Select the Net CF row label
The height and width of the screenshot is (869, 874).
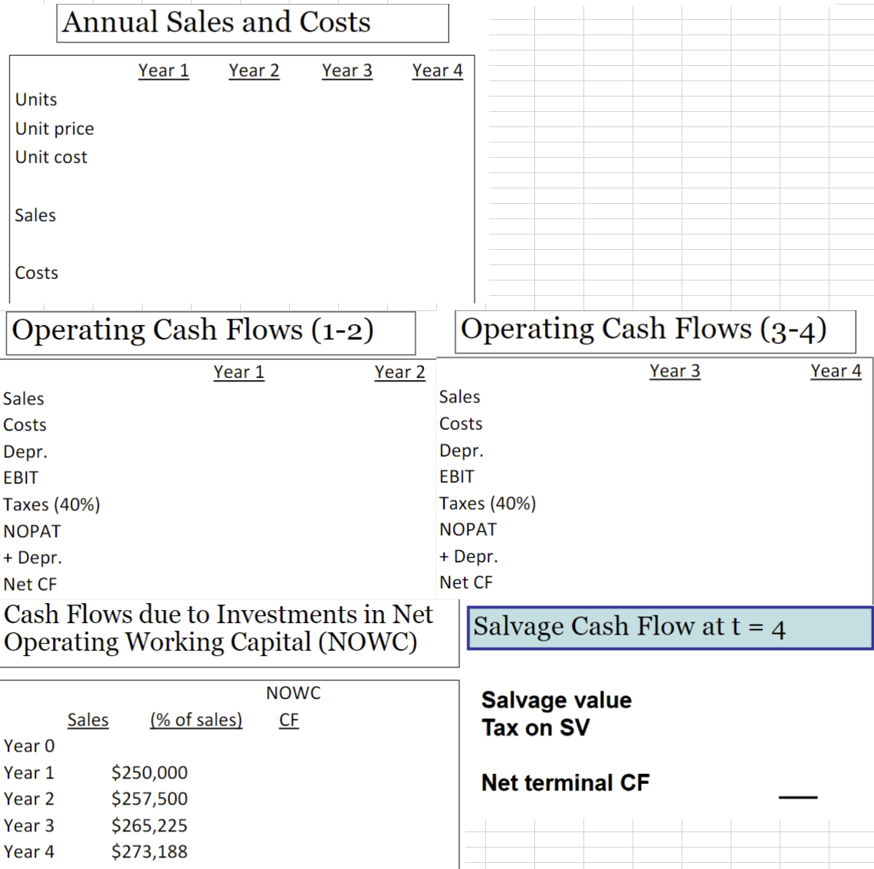(x=31, y=584)
